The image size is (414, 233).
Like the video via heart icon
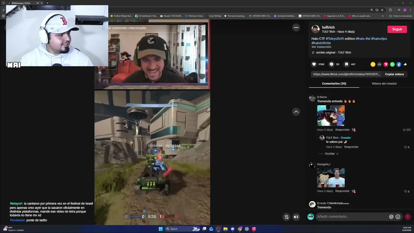(x=314, y=64)
